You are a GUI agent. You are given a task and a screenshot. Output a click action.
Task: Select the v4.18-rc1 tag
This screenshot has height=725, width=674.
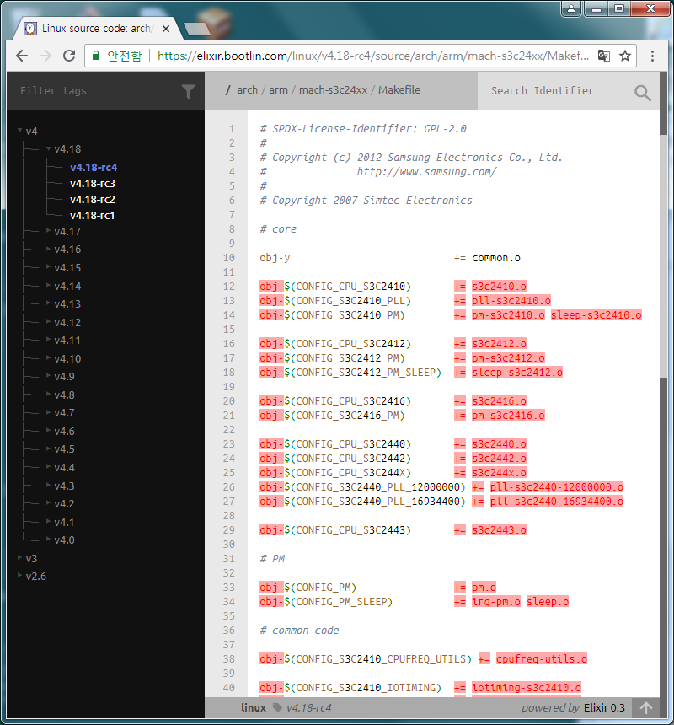click(x=92, y=216)
